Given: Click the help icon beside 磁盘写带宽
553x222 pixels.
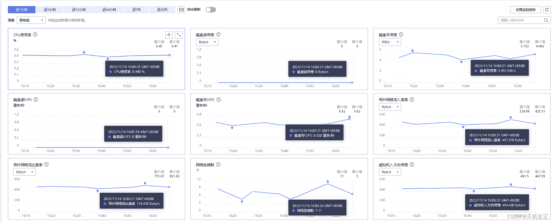Looking at the screenshot, I should click(401, 34).
